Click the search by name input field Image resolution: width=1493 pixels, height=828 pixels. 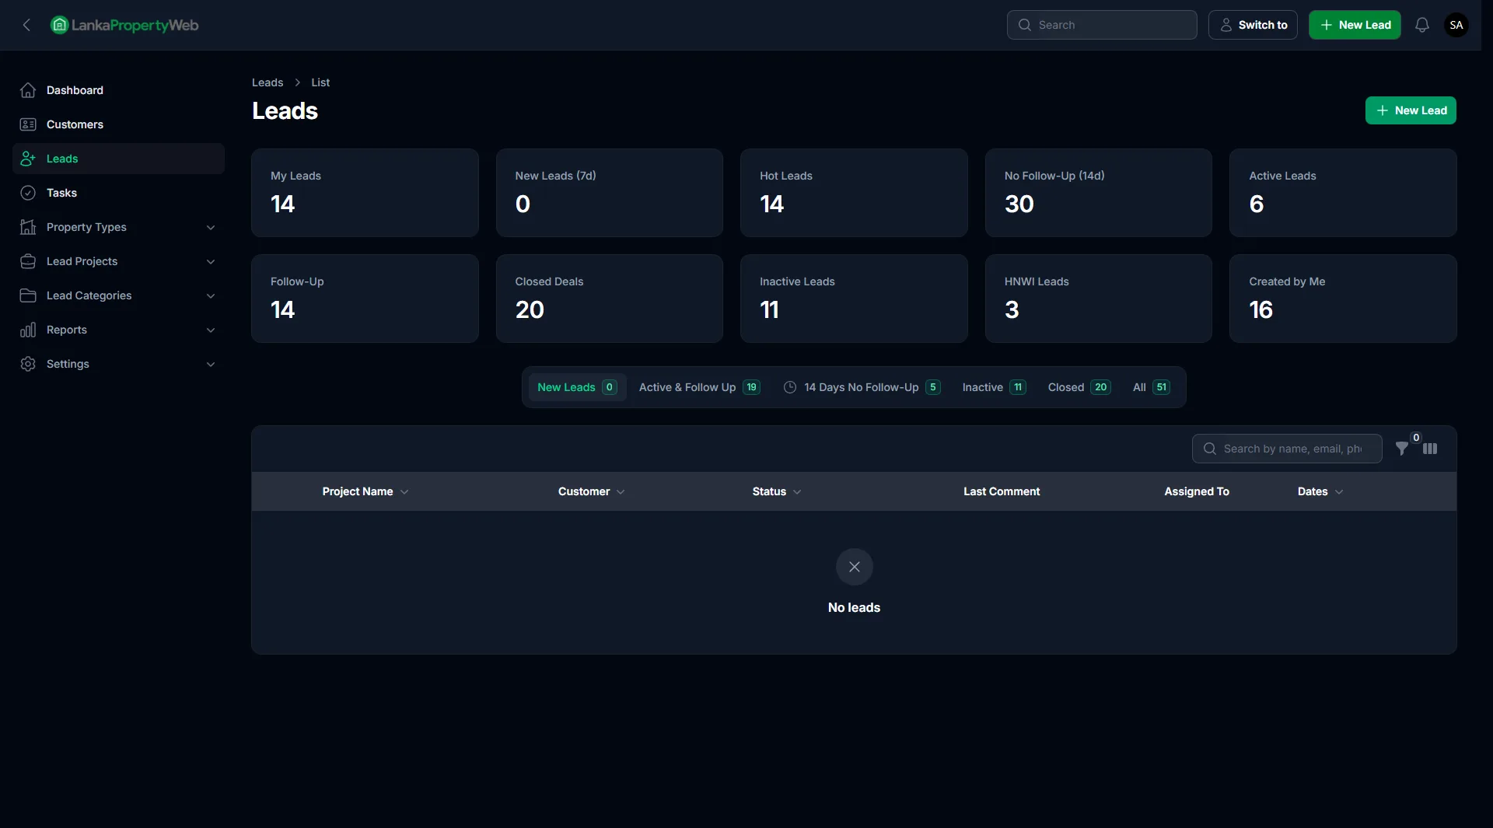point(1291,449)
